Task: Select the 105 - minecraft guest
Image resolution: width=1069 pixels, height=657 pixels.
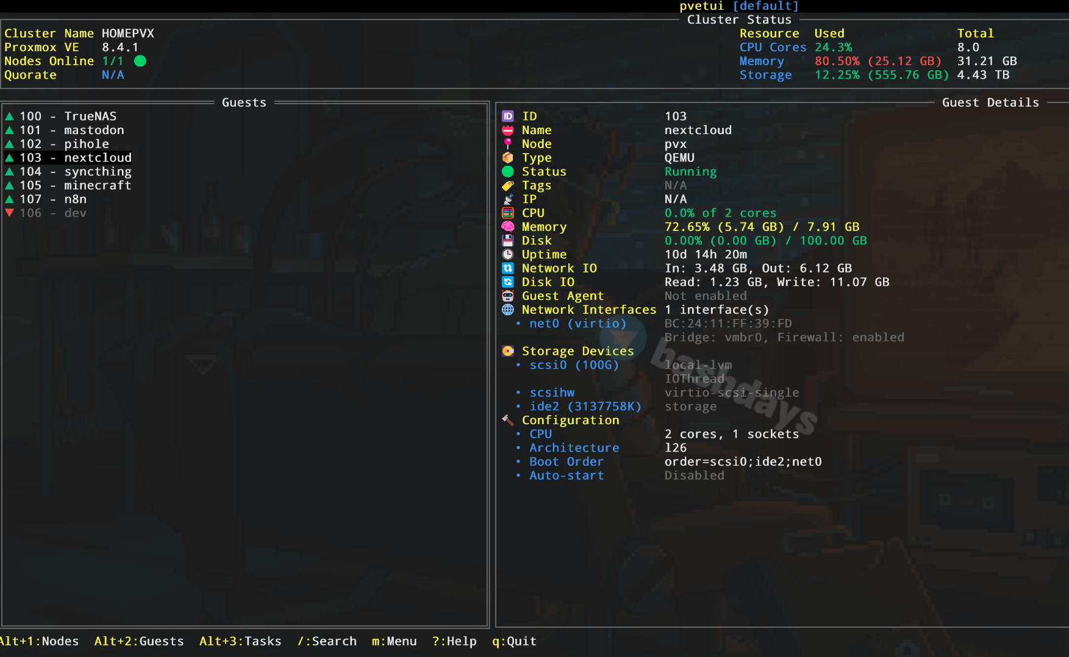Action: click(x=74, y=185)
